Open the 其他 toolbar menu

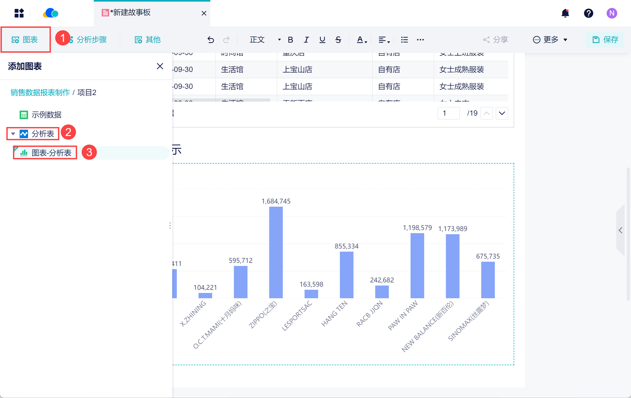tap(148, 40)
